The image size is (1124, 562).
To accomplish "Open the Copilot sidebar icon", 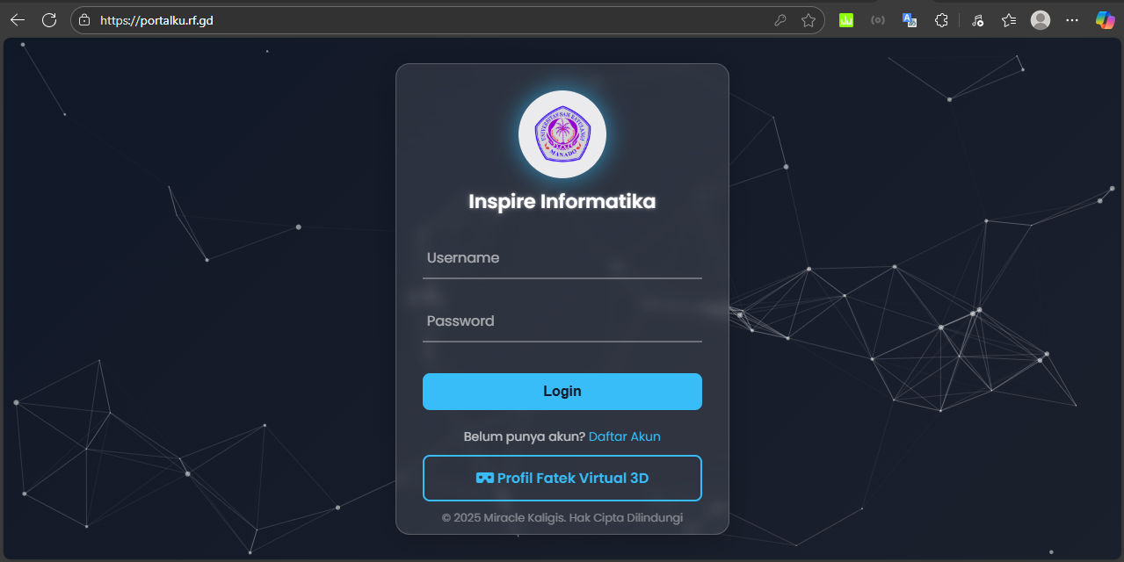I will [1104, 19].
